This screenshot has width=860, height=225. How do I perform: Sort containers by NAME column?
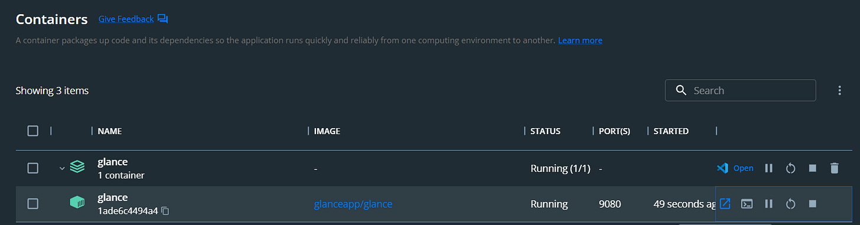coord(109,131)
